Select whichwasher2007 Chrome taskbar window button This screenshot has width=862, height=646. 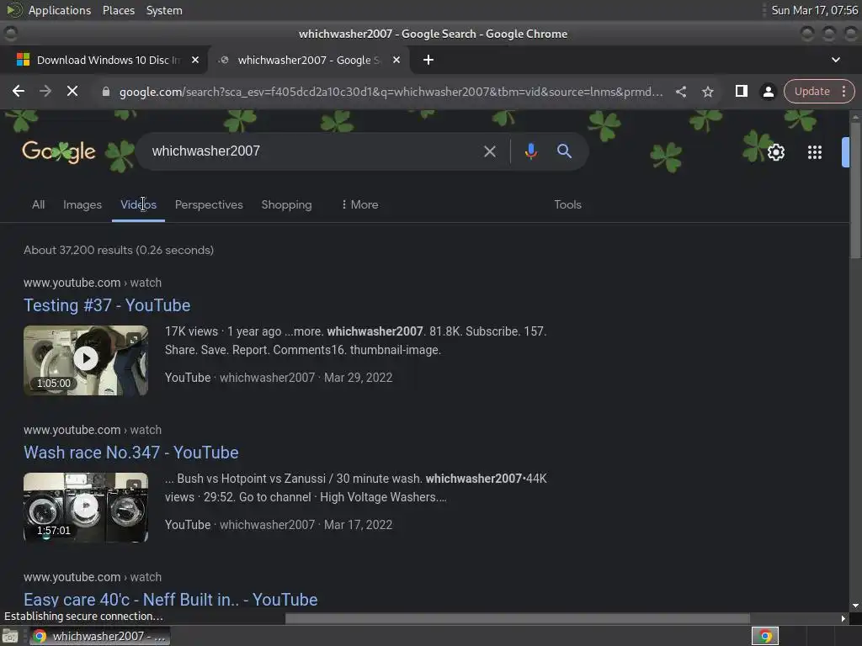pyautogui.click(x=99, y=636)
